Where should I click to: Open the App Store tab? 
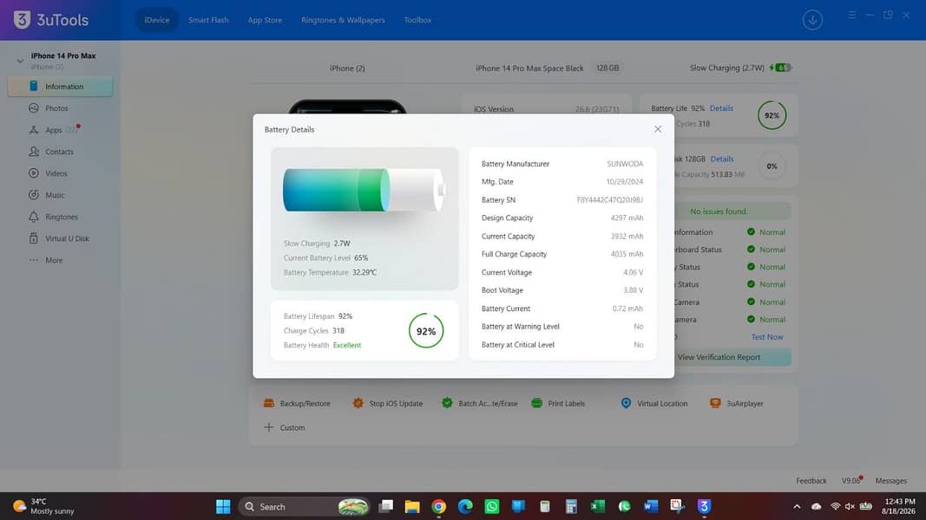pos(265,20)
